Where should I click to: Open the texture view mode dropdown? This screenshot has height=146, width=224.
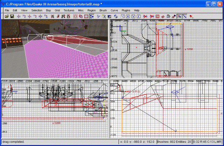pos(104,16)
